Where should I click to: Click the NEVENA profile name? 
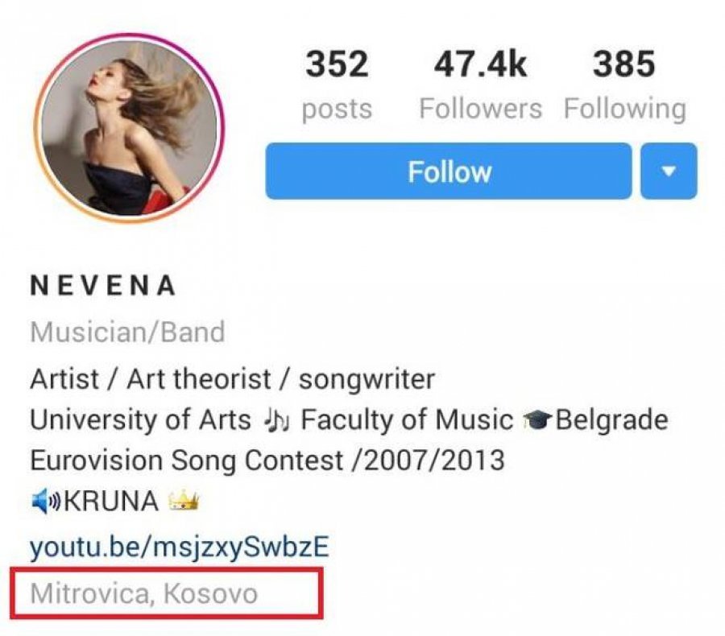point(102,285)
